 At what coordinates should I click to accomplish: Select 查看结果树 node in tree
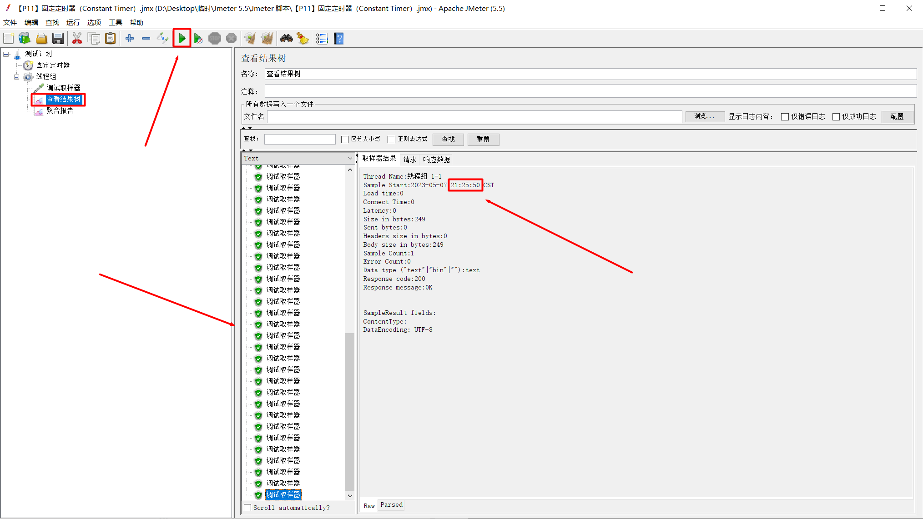pyautogui.click(x=63, y=99)
